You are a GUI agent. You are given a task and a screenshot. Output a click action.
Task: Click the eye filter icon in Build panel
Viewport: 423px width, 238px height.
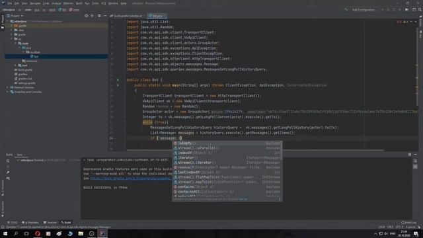pyautogui.click(x=8, y=178)
